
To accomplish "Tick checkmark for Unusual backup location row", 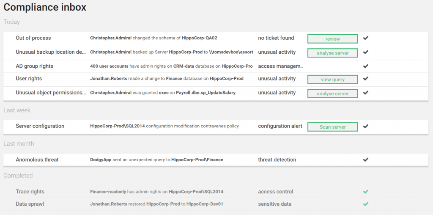I will 366,52.
